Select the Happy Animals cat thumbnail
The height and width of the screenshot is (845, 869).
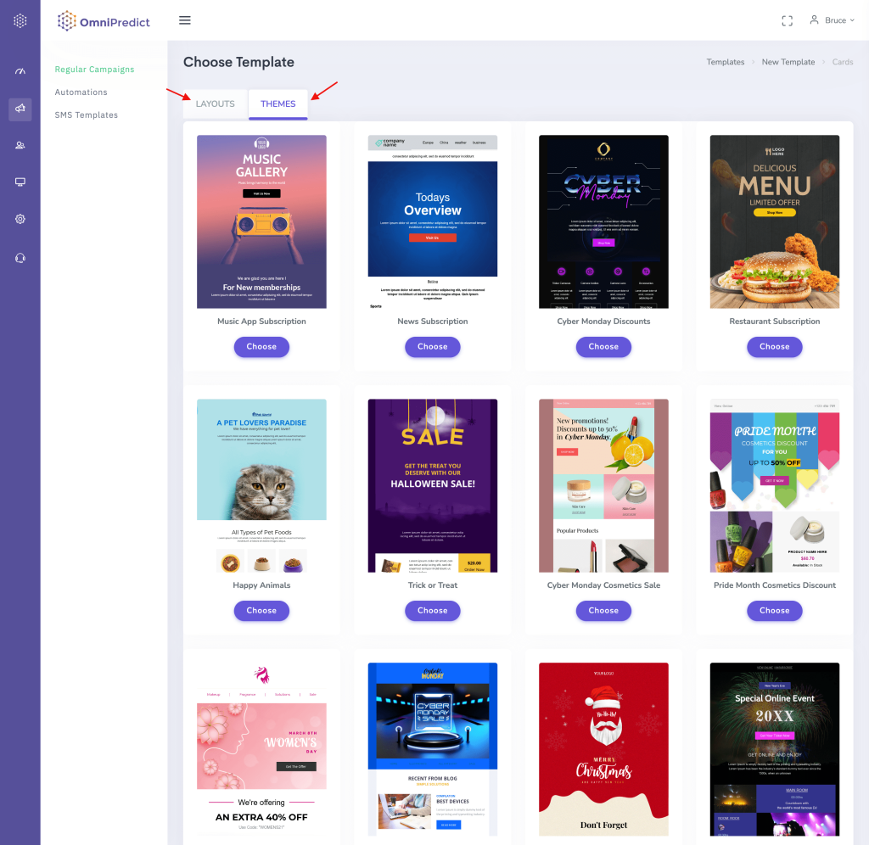pyautogui.click(x=261, y=485)
